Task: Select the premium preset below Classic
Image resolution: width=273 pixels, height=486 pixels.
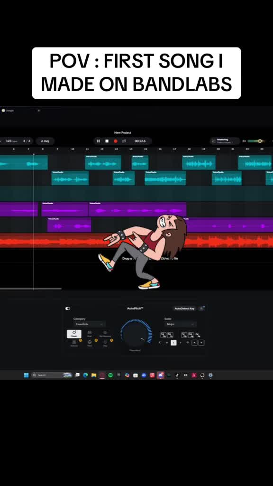Action: (74, 343)
